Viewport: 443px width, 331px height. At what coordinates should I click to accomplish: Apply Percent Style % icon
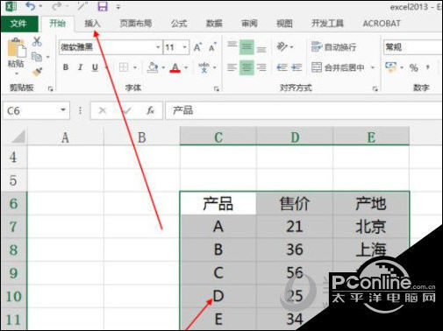point(413,67)
